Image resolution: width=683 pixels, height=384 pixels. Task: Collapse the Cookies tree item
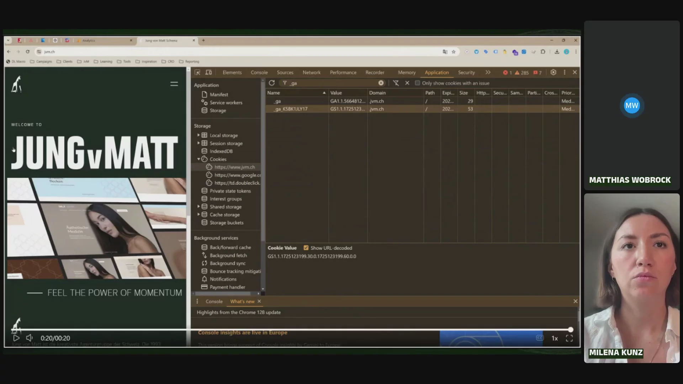(198, 159)
